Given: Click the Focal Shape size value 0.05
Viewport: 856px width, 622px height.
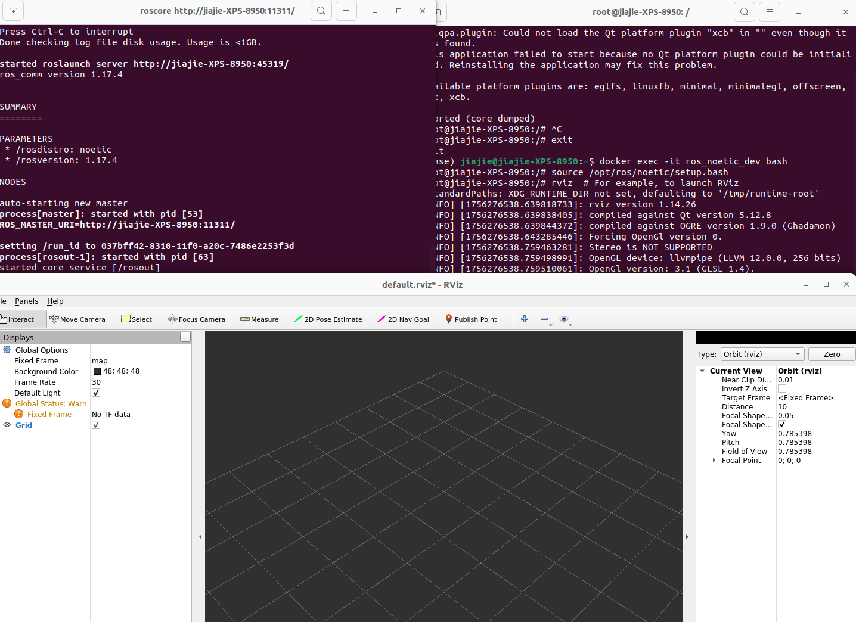Looking at the screenshot, I should pos(786,415).
